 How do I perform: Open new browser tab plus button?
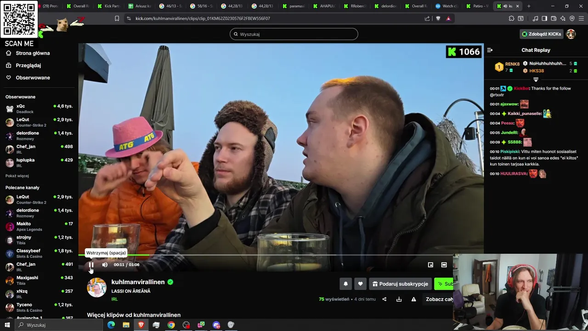(529, 6)
